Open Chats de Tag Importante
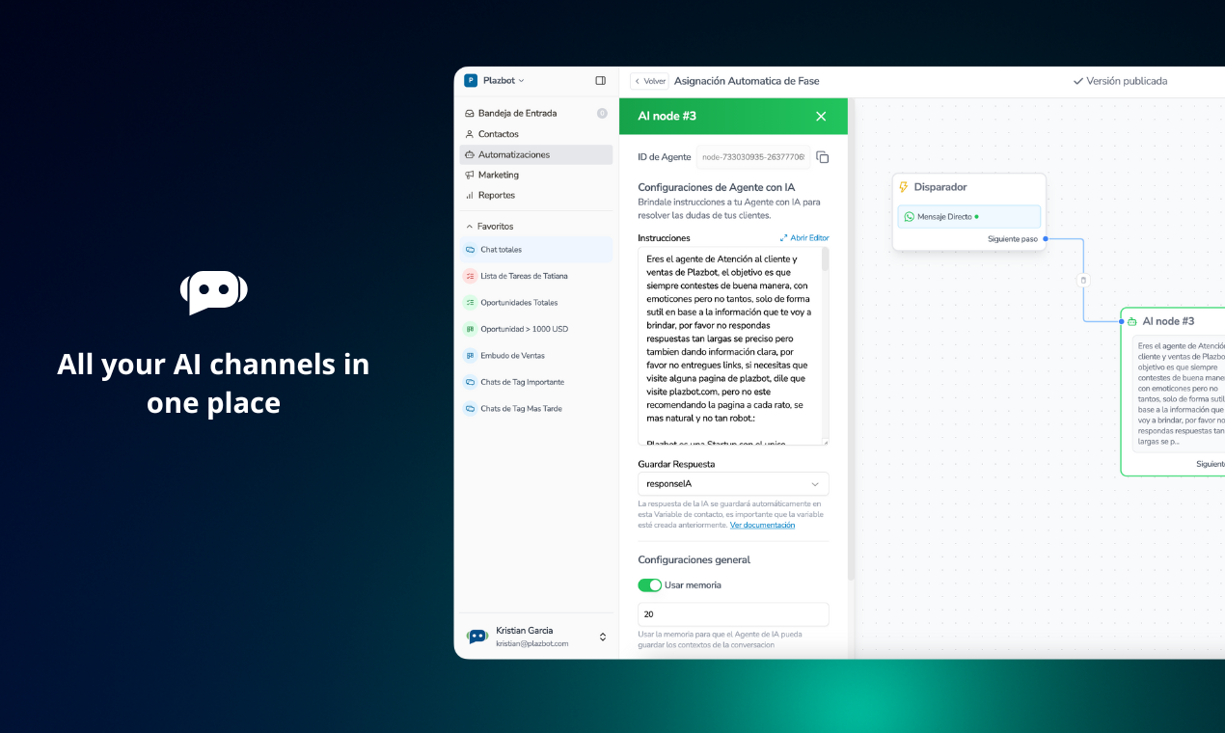The width and height of the screenshot is (1225, 733). [x=535, y=382]
